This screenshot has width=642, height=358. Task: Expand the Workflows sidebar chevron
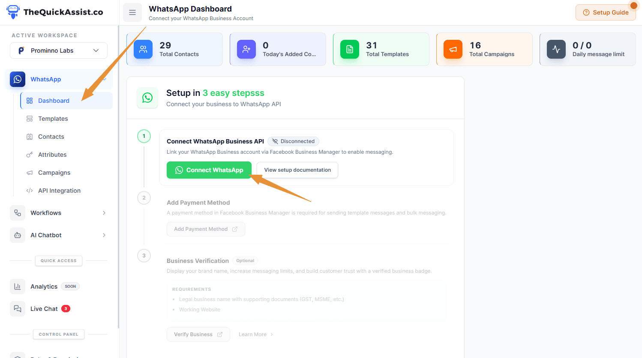click(x=104, y=213)
